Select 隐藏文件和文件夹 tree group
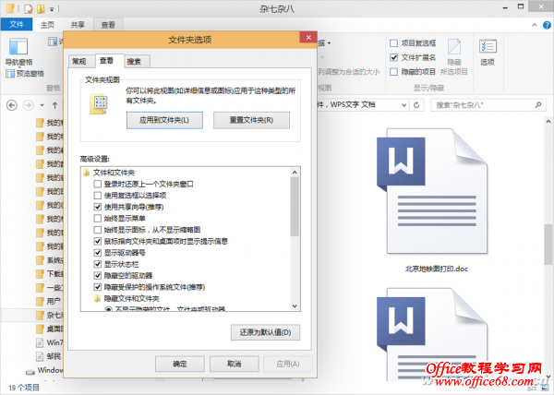 (x=127, y=299)
